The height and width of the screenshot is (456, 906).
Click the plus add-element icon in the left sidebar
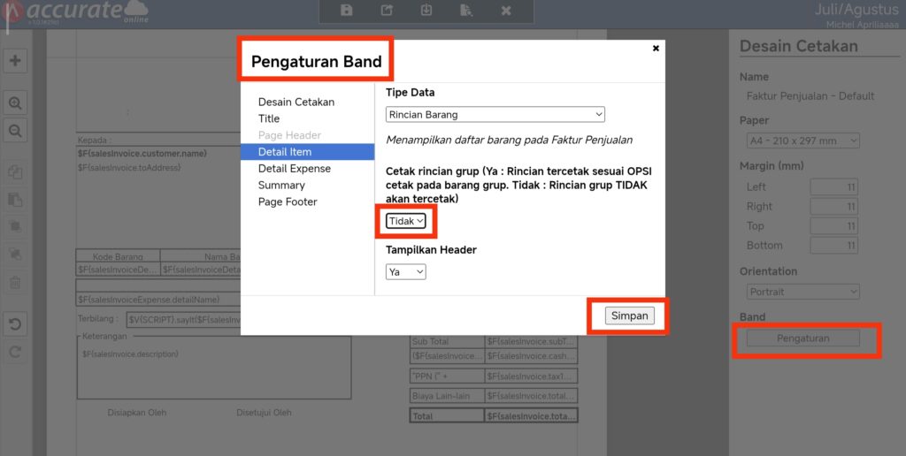(15, 61)
